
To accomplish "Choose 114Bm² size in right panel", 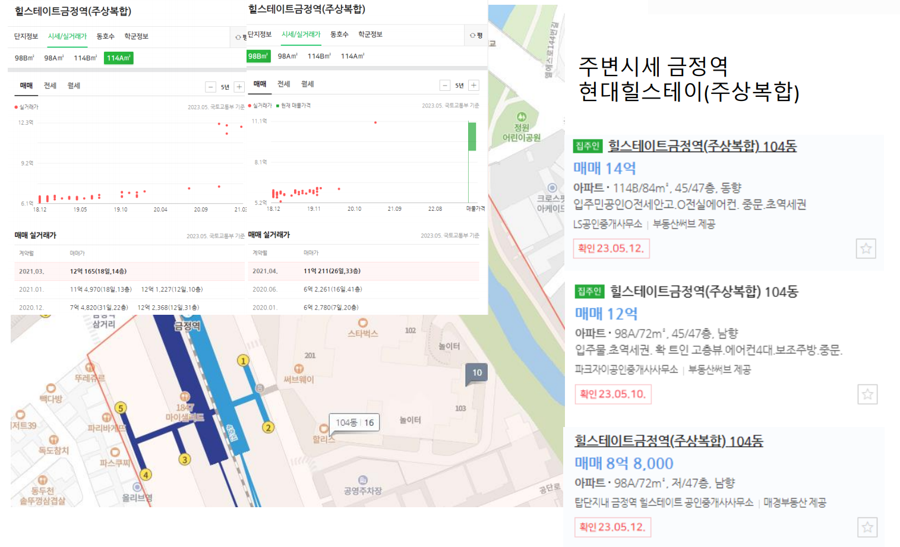I will (x=319, y=56).
